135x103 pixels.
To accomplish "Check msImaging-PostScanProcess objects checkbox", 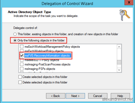I will pos(22,64).
